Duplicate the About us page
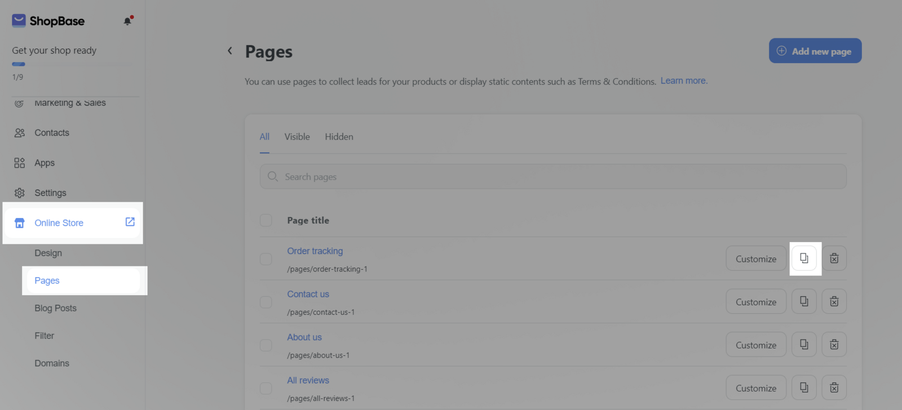The image size is (902, 410). (804, 345)
